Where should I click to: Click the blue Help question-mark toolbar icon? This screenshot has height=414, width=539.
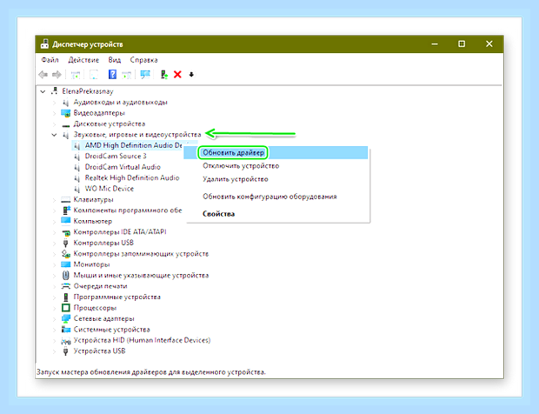click(x=112, y=74)
